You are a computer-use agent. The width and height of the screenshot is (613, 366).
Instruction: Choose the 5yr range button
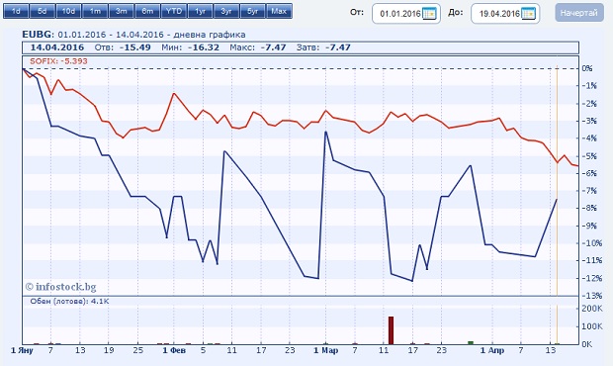pyautogui.click(x=252, y=11)
